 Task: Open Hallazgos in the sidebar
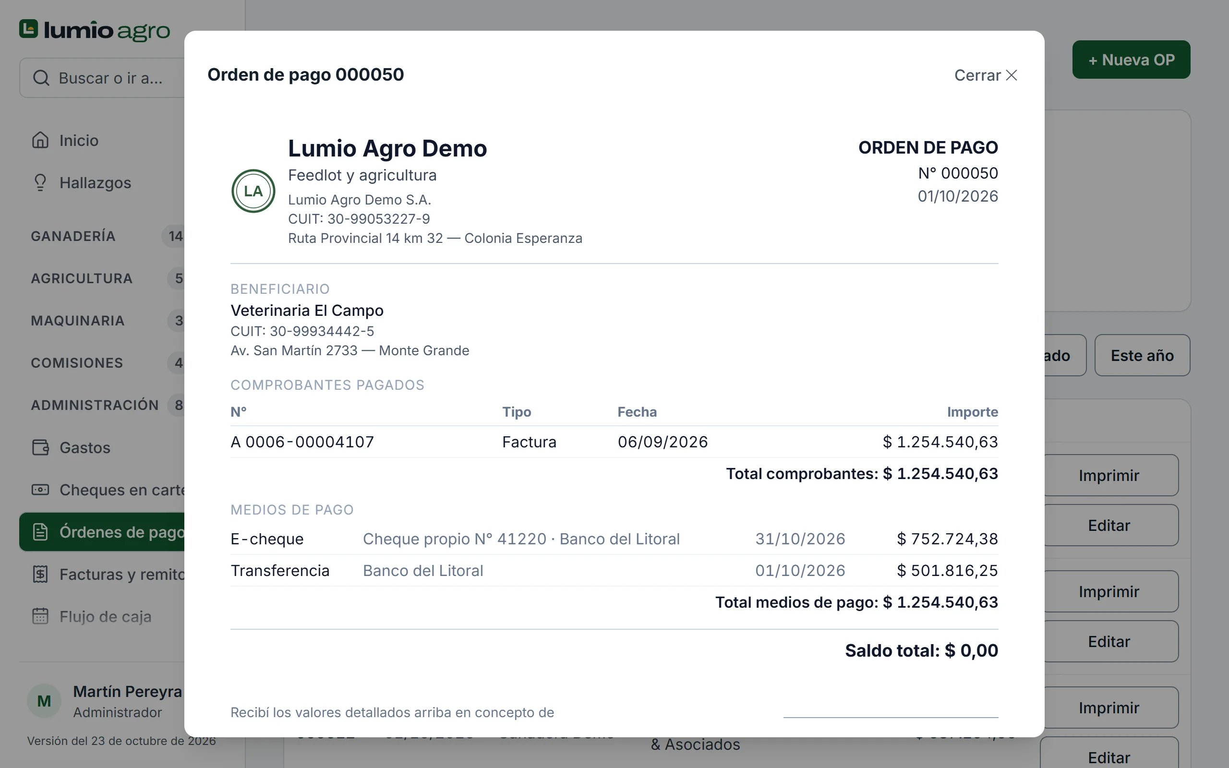coord(102,182)
